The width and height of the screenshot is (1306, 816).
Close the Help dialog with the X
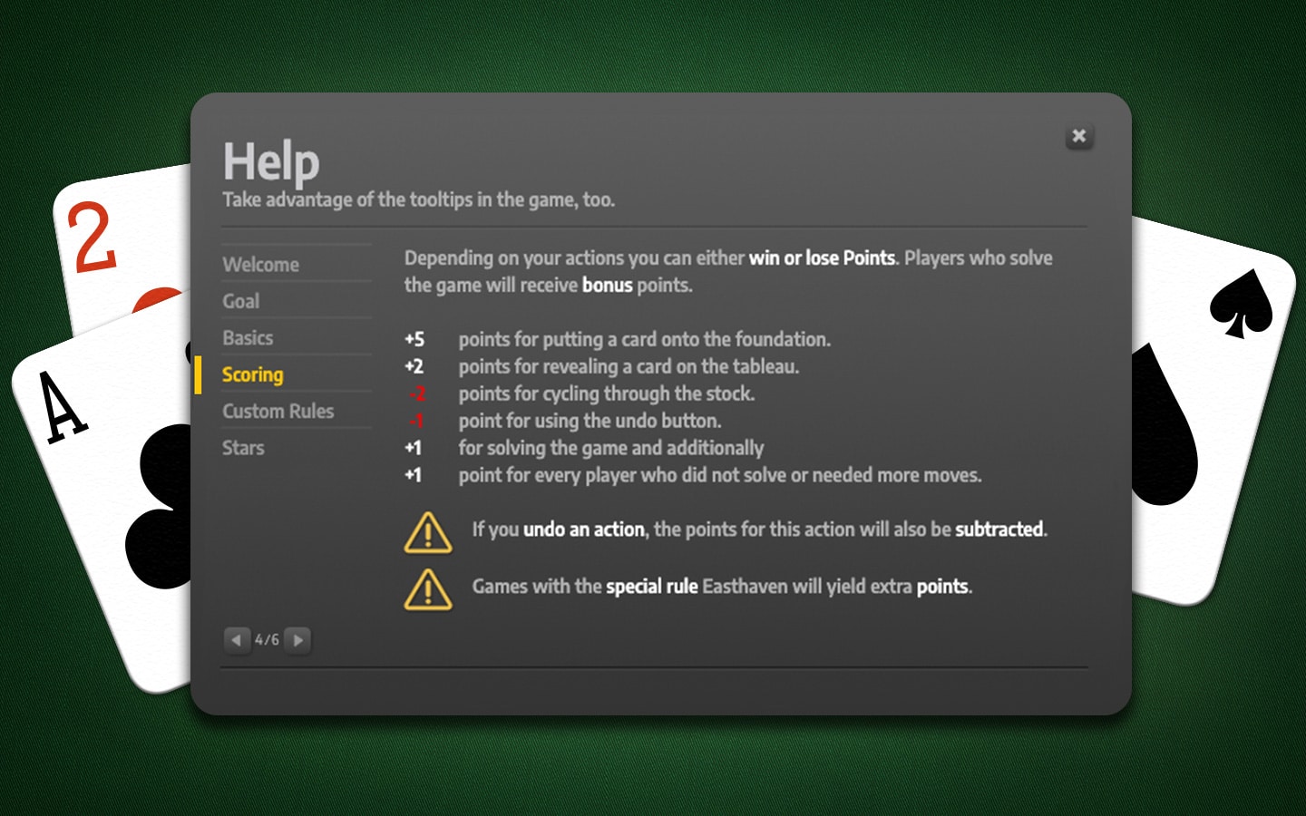pos(1078,136)
